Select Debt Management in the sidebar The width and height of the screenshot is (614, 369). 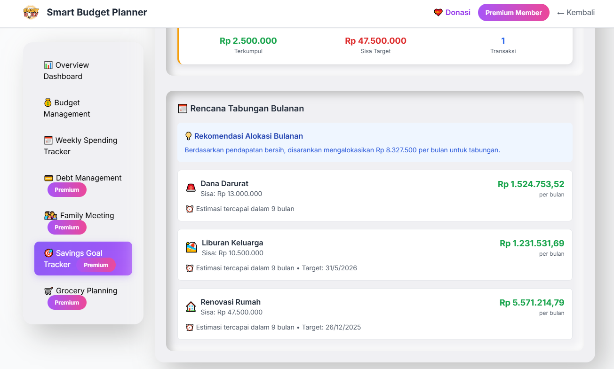coord(83,178)
